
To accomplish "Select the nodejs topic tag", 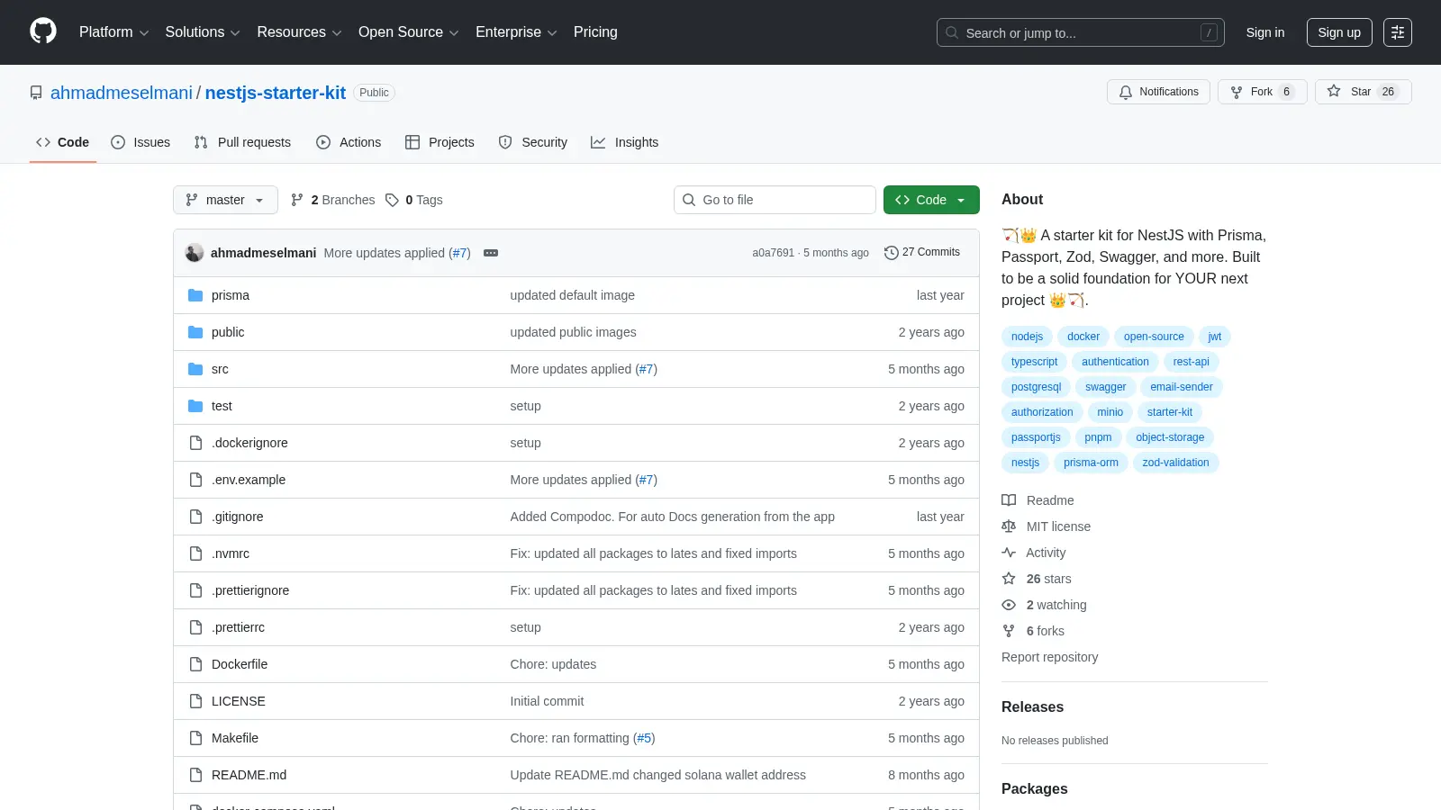I will pos(1027,337).
